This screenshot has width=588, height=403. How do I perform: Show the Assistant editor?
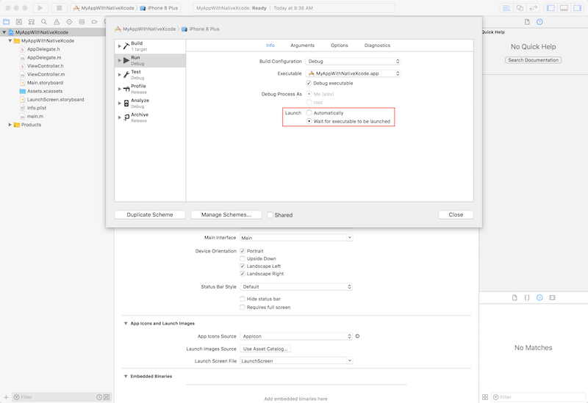click(x=520, y=8)
